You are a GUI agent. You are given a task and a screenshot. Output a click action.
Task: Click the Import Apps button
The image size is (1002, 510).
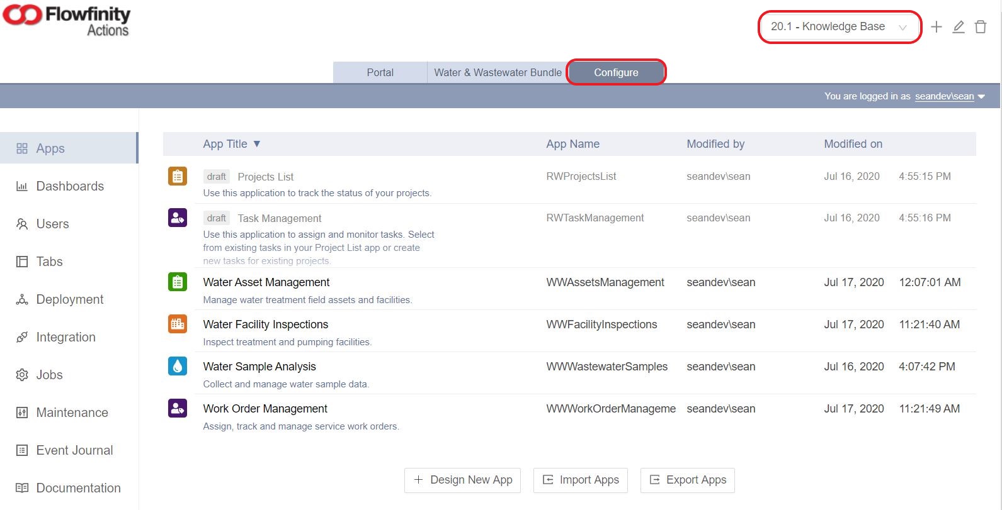pyautogui.click(x=581, y=480)
